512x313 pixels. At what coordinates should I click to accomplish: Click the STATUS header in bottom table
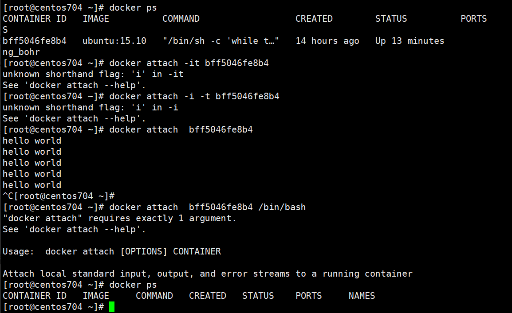pos(258,296)
